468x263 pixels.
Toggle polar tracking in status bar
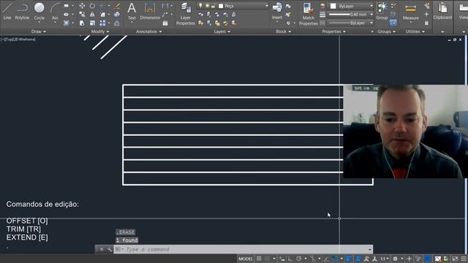[x=298, y=259]
